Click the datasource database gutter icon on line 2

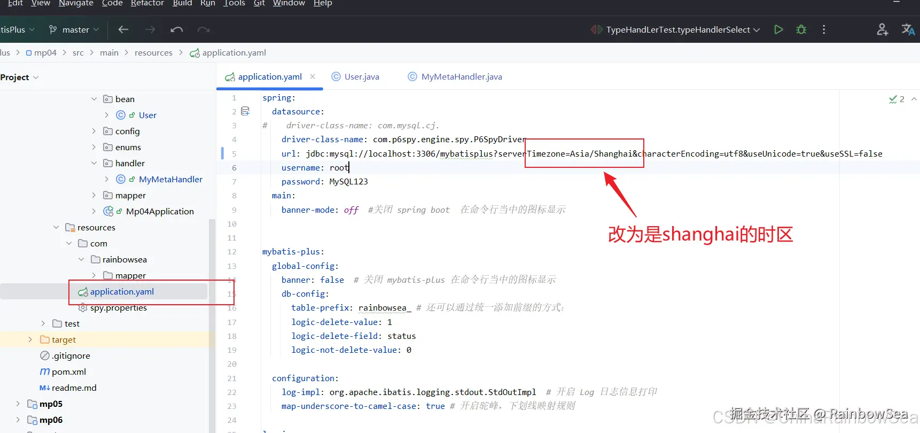click(x=245, y=111)
